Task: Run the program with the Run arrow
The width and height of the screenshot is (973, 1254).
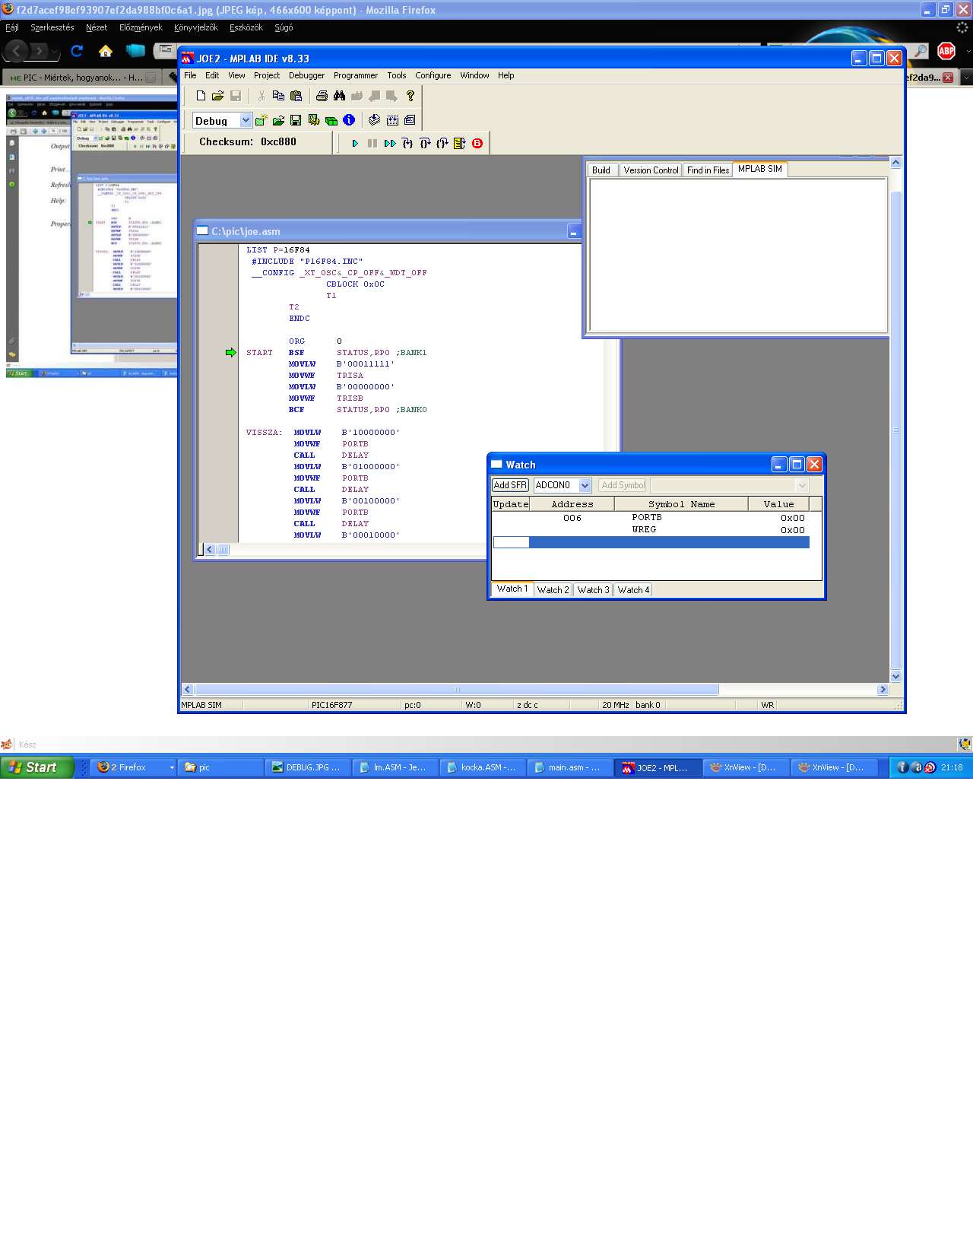Action: coord(355,143)
